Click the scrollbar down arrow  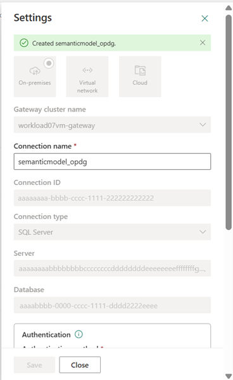click(x=229, y=376)
